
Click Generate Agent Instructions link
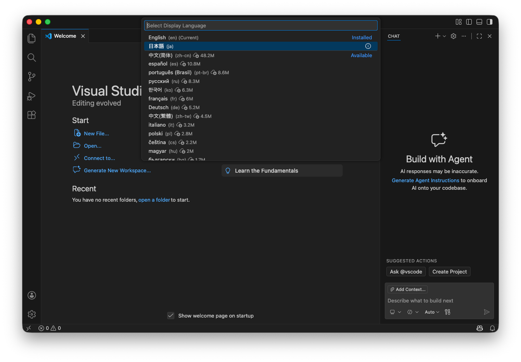click(425, 180)
